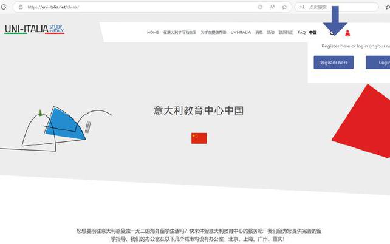This screenshot has width=390, height=244.
Task: Click the browser search box
Action: (x=337, y=7)
